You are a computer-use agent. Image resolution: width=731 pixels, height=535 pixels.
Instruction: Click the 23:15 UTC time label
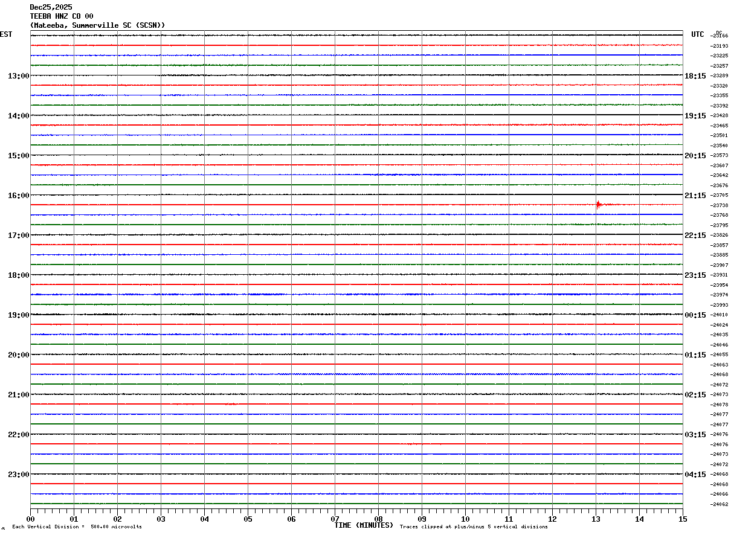[x=695, y=275]
